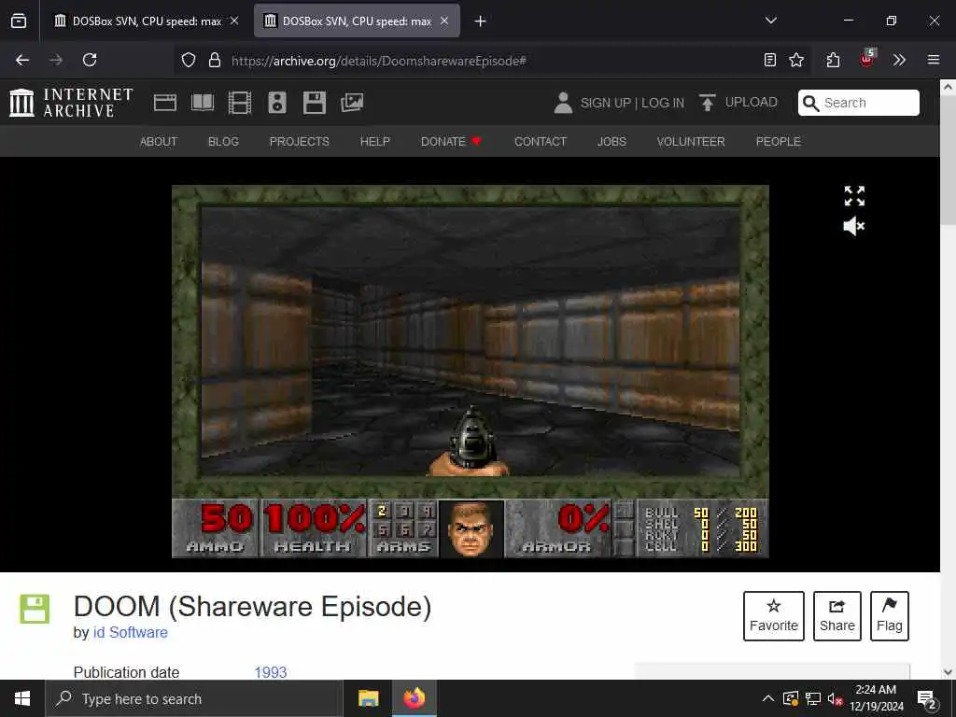Open the taskbar clock and date
The image size is (956, 717).
(876, 698)
